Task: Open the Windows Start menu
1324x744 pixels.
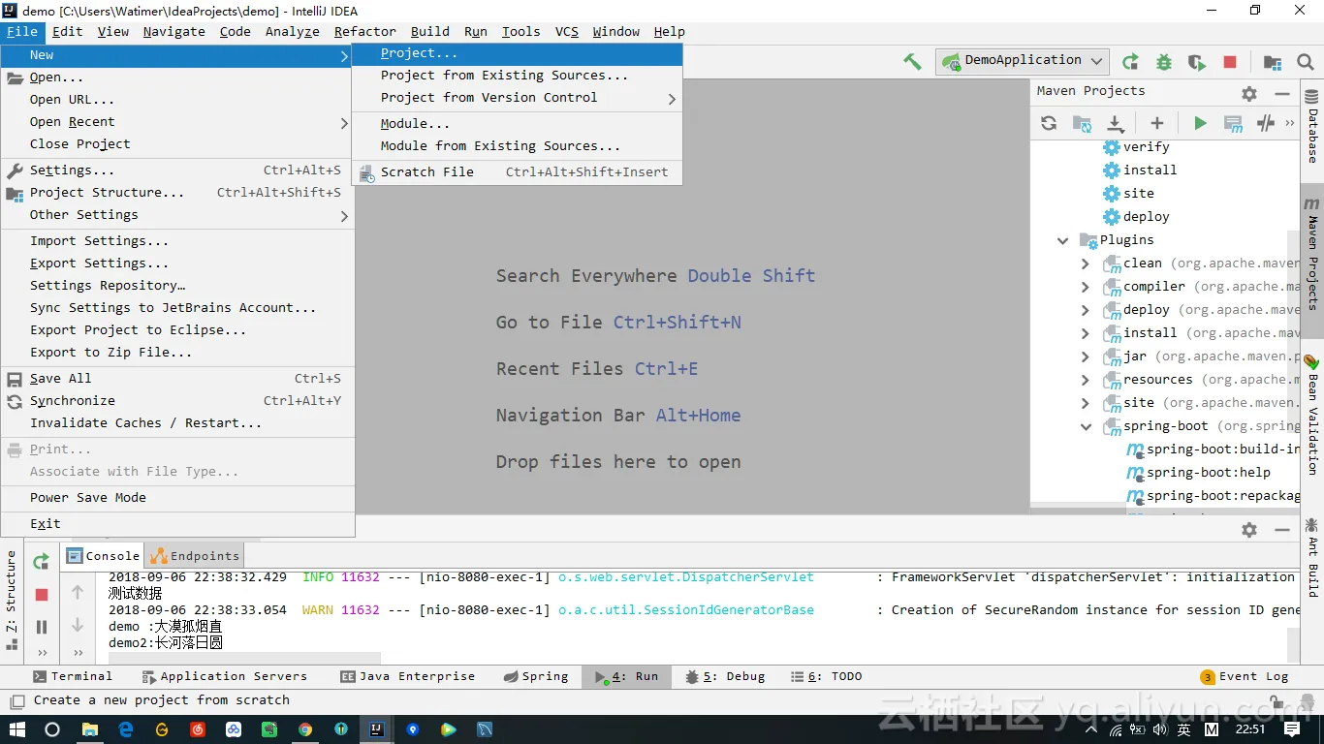Action: click(16, 729)
